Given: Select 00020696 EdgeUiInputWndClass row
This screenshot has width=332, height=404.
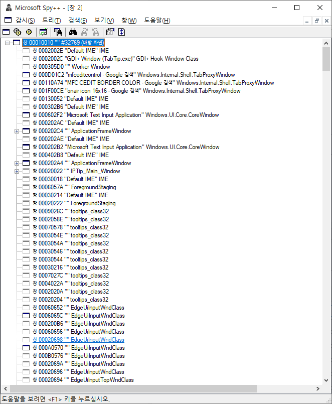Looking at the screenshot, I should pos(79,372).
